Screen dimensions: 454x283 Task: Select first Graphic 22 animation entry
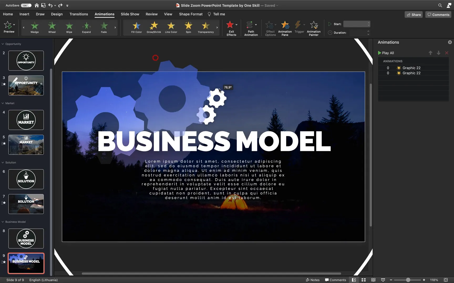click(x=413, y=68)
